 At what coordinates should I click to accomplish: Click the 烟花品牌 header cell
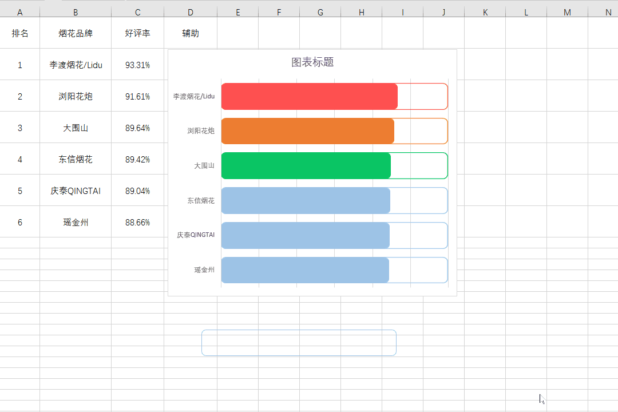coord(76,33)
